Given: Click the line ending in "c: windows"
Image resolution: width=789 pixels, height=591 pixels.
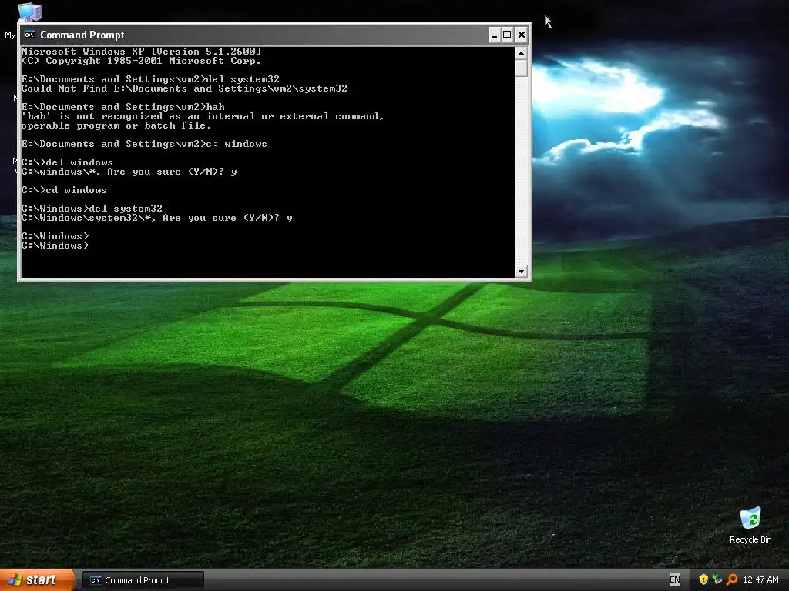Looking at the screenshot, I should pos(144,144).
